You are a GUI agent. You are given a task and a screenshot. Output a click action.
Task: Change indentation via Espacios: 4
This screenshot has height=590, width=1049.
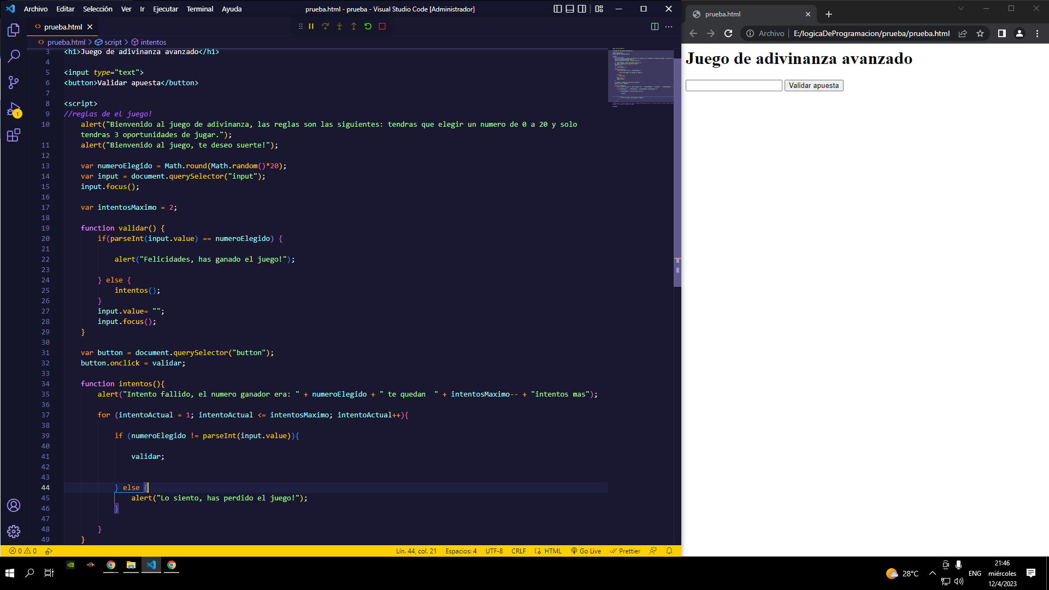(x=461, y=551)
